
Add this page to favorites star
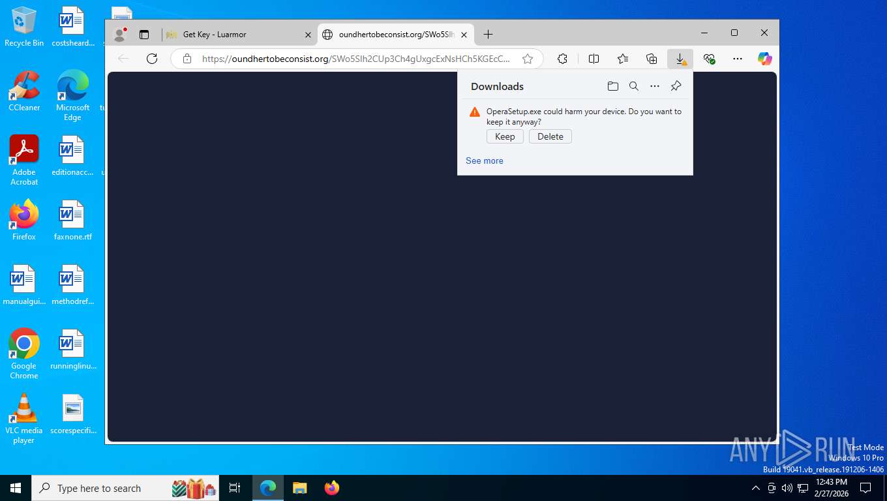point(528,59)
